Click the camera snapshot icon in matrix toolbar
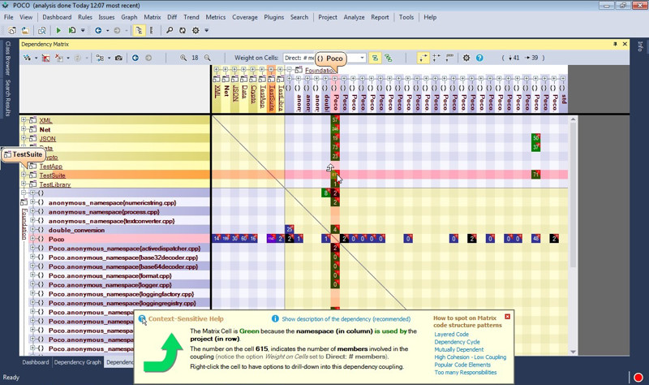Viewport: 649px width, 385px height. pyautogui.click(x=118, y=58)
